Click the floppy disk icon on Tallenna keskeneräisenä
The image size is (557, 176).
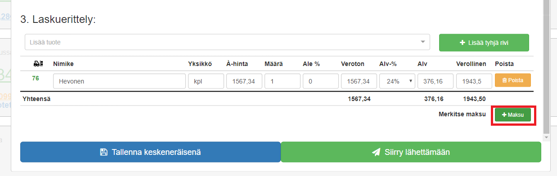coord(103,152)
